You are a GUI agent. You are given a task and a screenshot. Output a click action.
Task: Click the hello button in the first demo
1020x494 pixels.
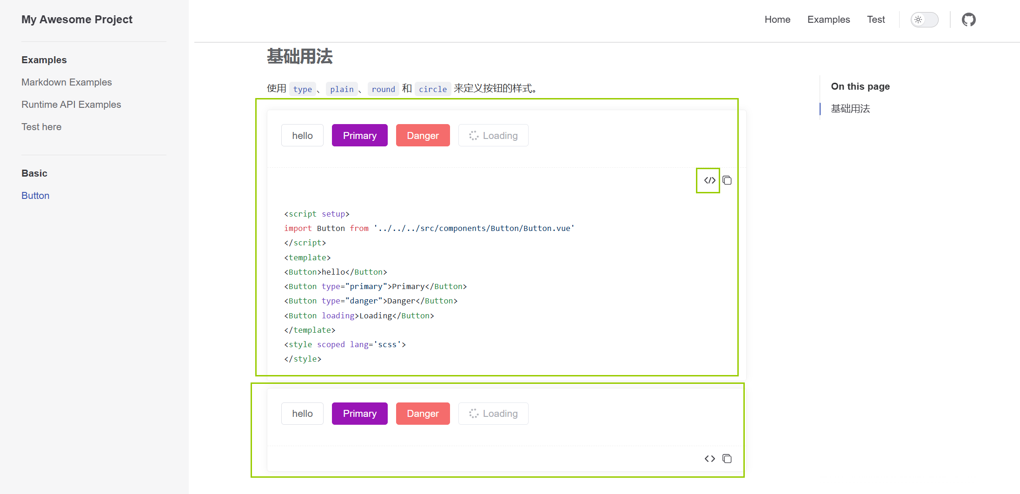[x=302, y=135]
